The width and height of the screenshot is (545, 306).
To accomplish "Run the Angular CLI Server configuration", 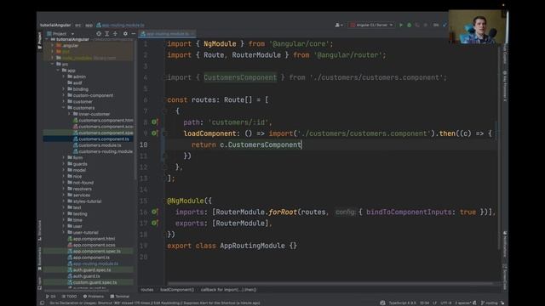I will pos(401,25).
